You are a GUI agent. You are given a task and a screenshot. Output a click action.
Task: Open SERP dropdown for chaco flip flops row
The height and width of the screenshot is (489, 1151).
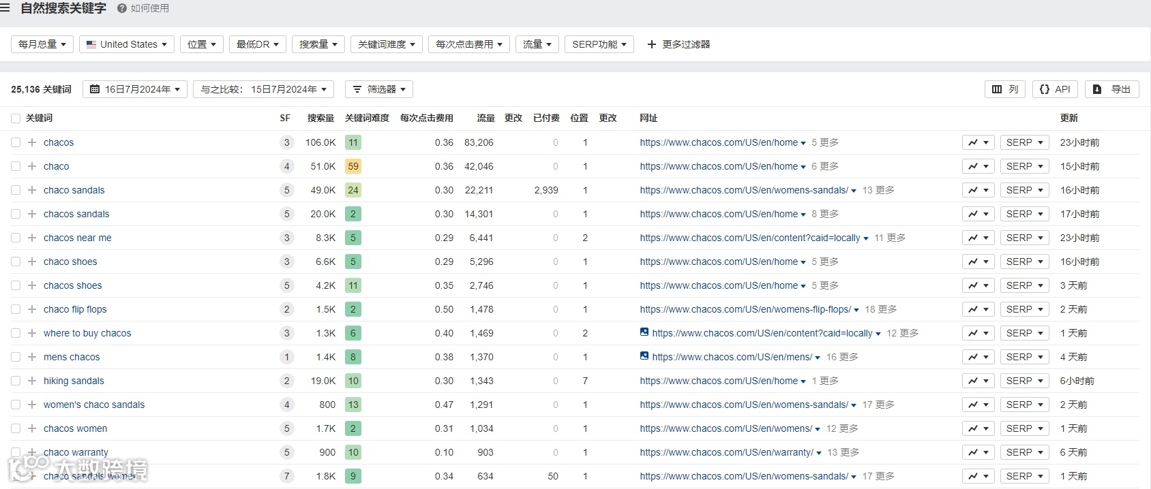[1025, 309]
